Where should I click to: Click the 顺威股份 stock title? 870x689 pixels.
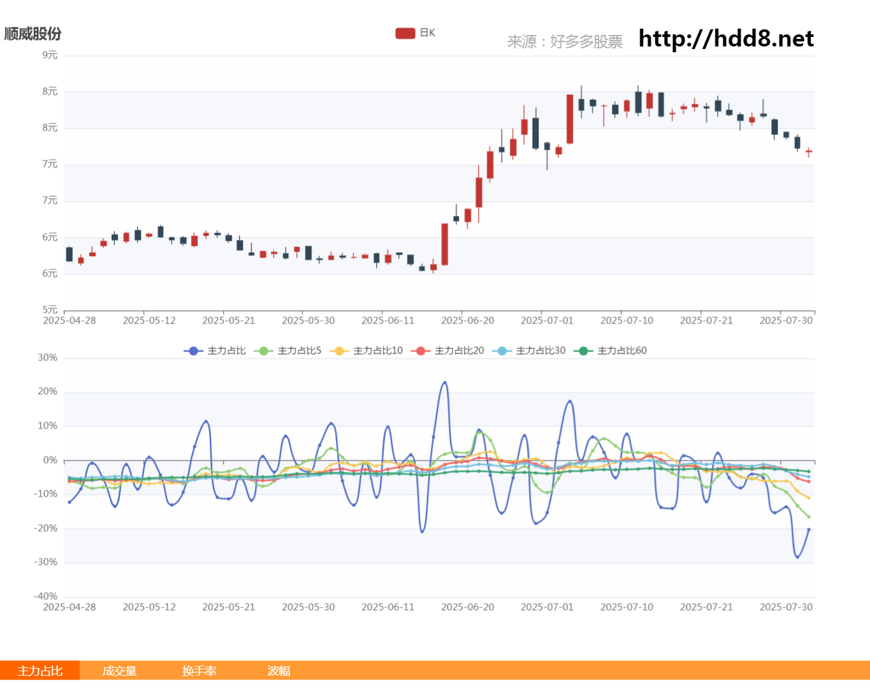tap(33, 34)
